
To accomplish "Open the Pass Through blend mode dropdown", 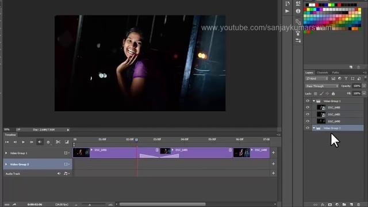I will 322,86.
